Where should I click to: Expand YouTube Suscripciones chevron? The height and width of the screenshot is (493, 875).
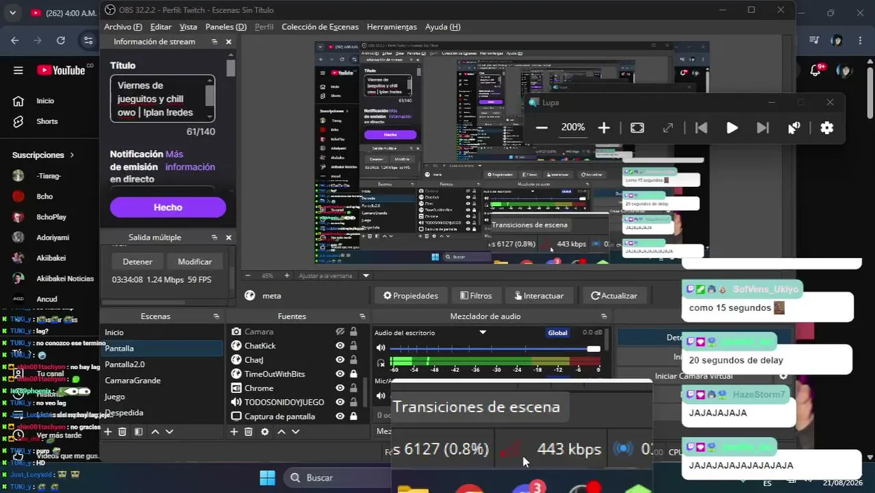point(72,155)
